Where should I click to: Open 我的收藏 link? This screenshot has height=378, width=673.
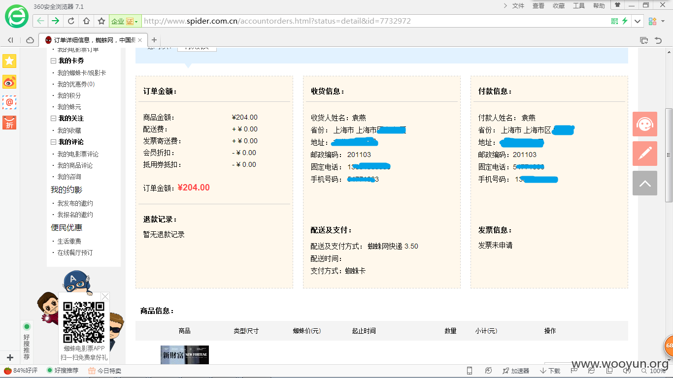69,130
